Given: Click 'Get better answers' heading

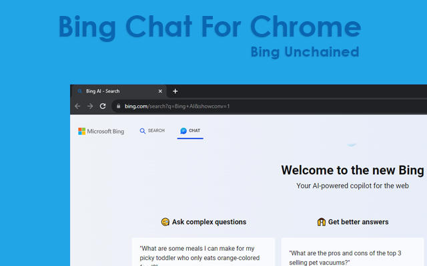Looking at the screenshot, I should click(x=358, y=222).
